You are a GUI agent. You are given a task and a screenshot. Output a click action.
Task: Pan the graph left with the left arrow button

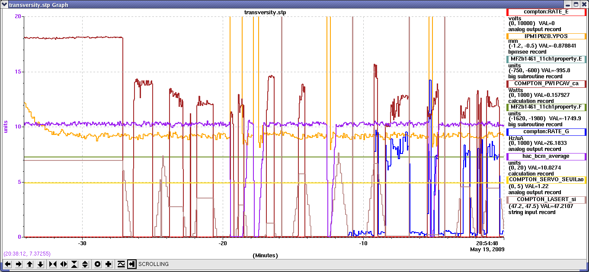pyautogui.click(x=8, y=264)
